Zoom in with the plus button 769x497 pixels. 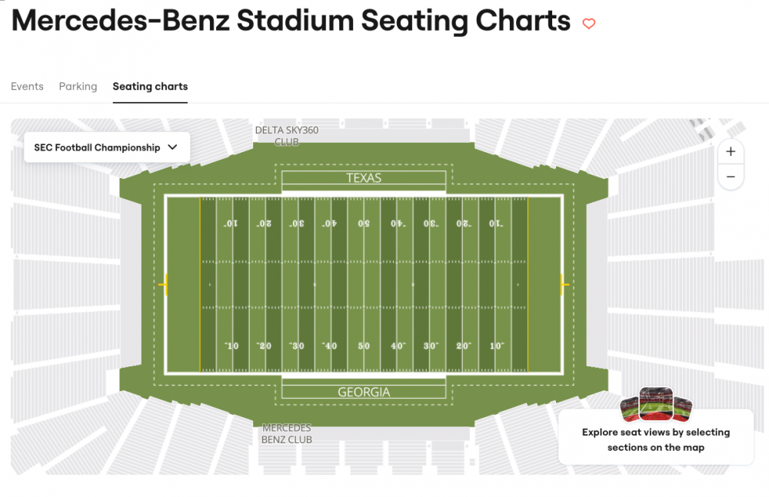pyautogui.click(x=731, y=152)
